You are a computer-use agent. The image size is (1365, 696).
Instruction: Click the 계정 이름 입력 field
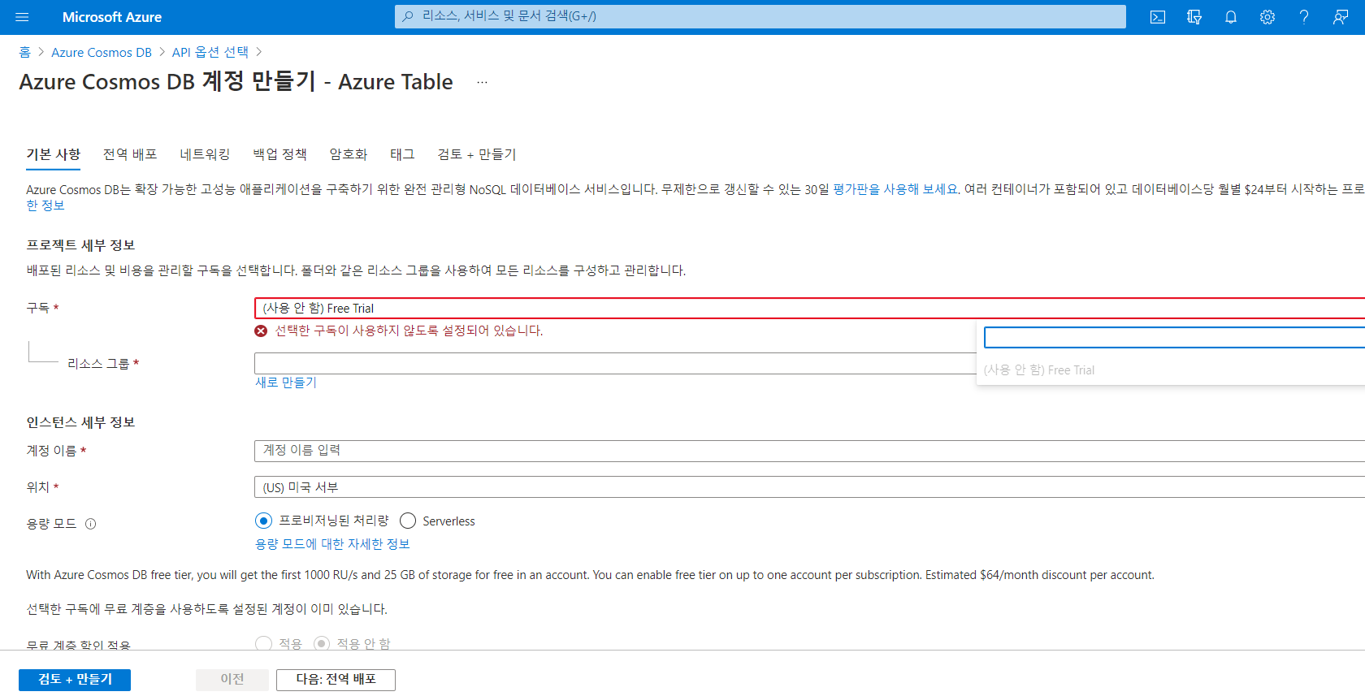809,451
